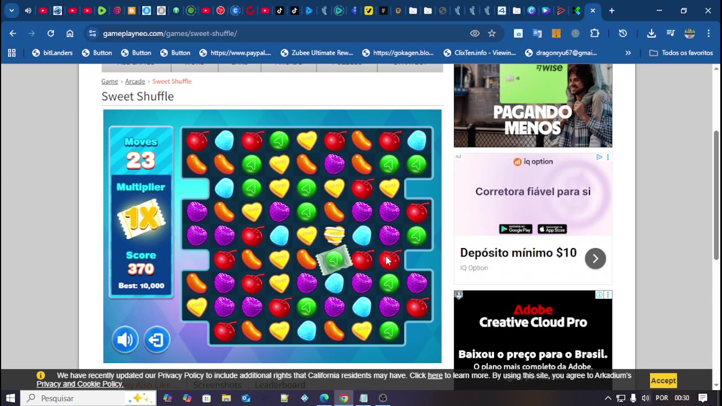Close the active Sweet Shuffle tab
The width and height of the screenshot is (722, 406).
(592, 11)
